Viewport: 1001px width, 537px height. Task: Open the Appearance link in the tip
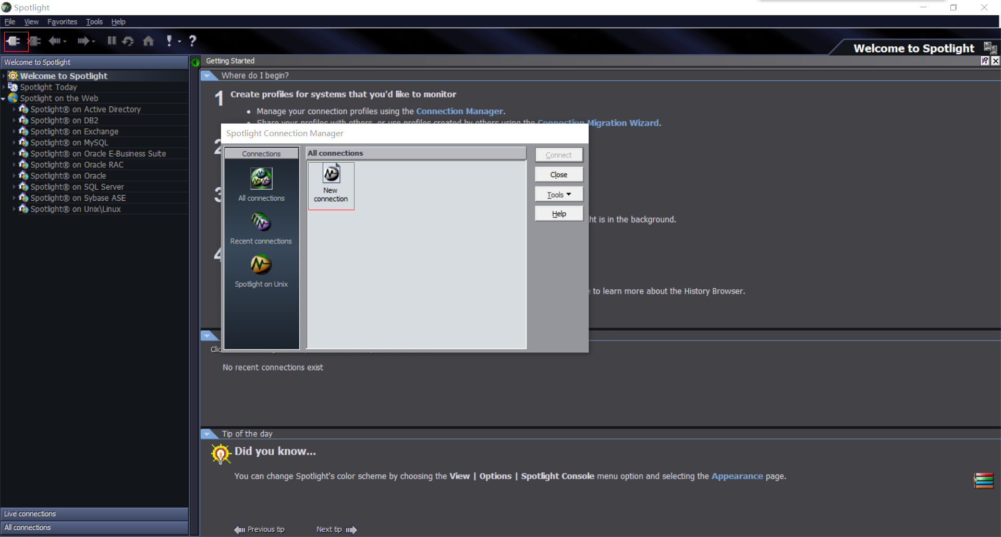[x=737, y=476]
